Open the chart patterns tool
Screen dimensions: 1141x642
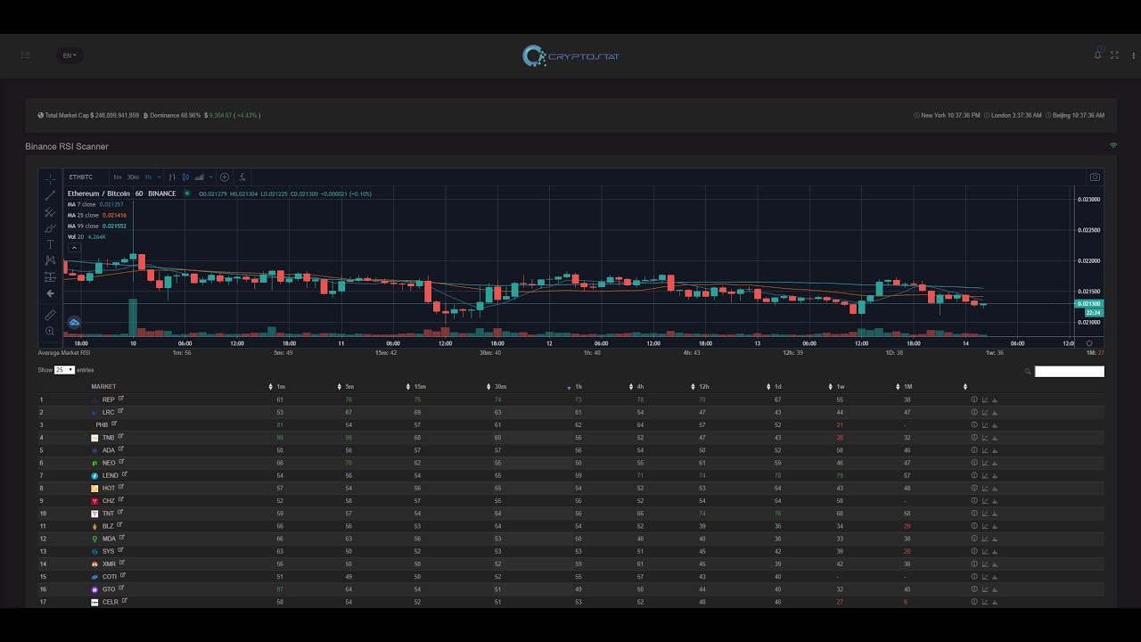pos(50,260)
